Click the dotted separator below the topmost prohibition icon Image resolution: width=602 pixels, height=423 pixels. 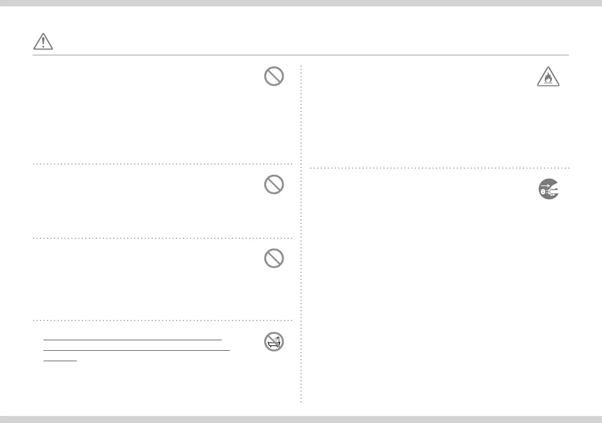(162, 164)
